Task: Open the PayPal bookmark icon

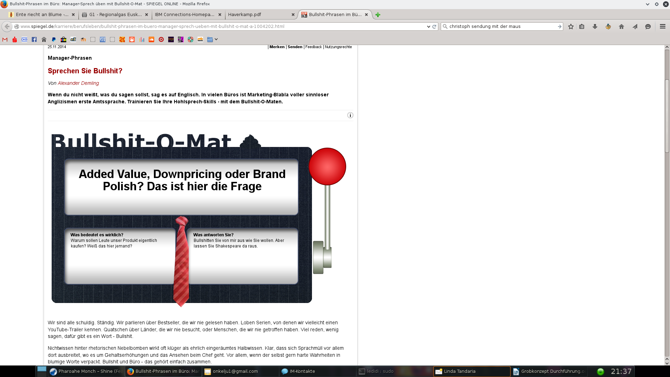Action: click(54, 39)
